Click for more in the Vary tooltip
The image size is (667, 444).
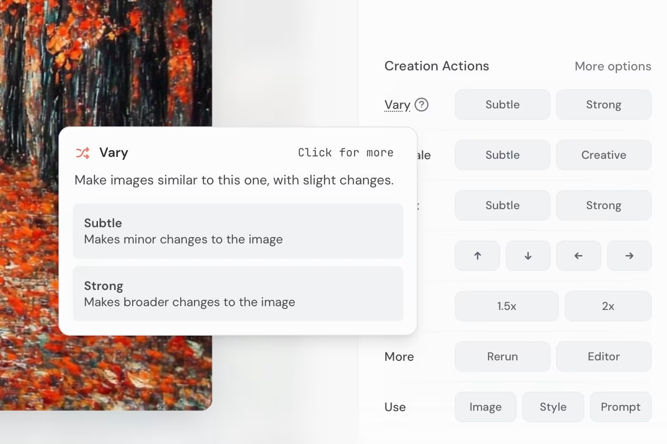[345, 153]
